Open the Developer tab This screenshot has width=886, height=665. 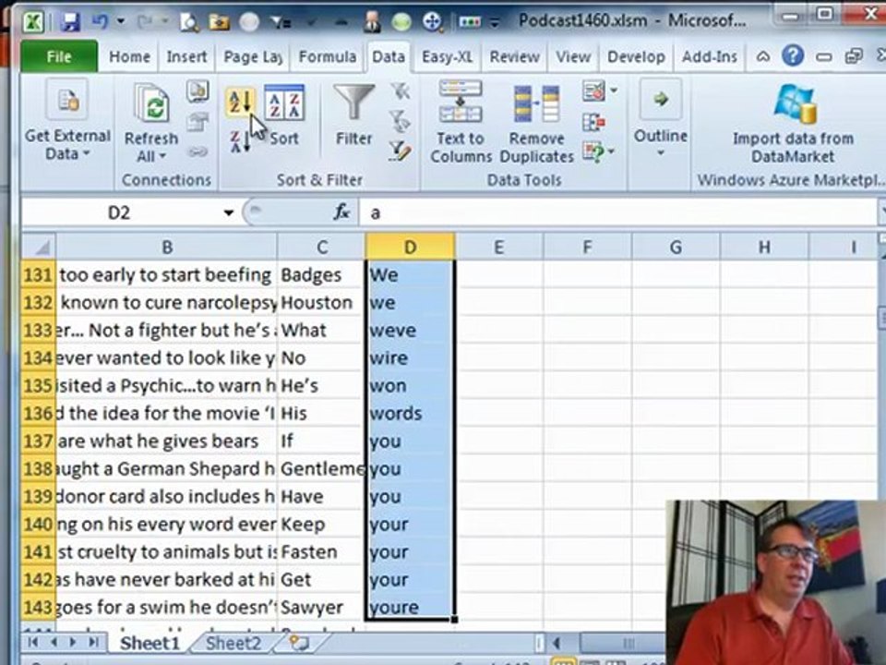(x=636, y=56)
